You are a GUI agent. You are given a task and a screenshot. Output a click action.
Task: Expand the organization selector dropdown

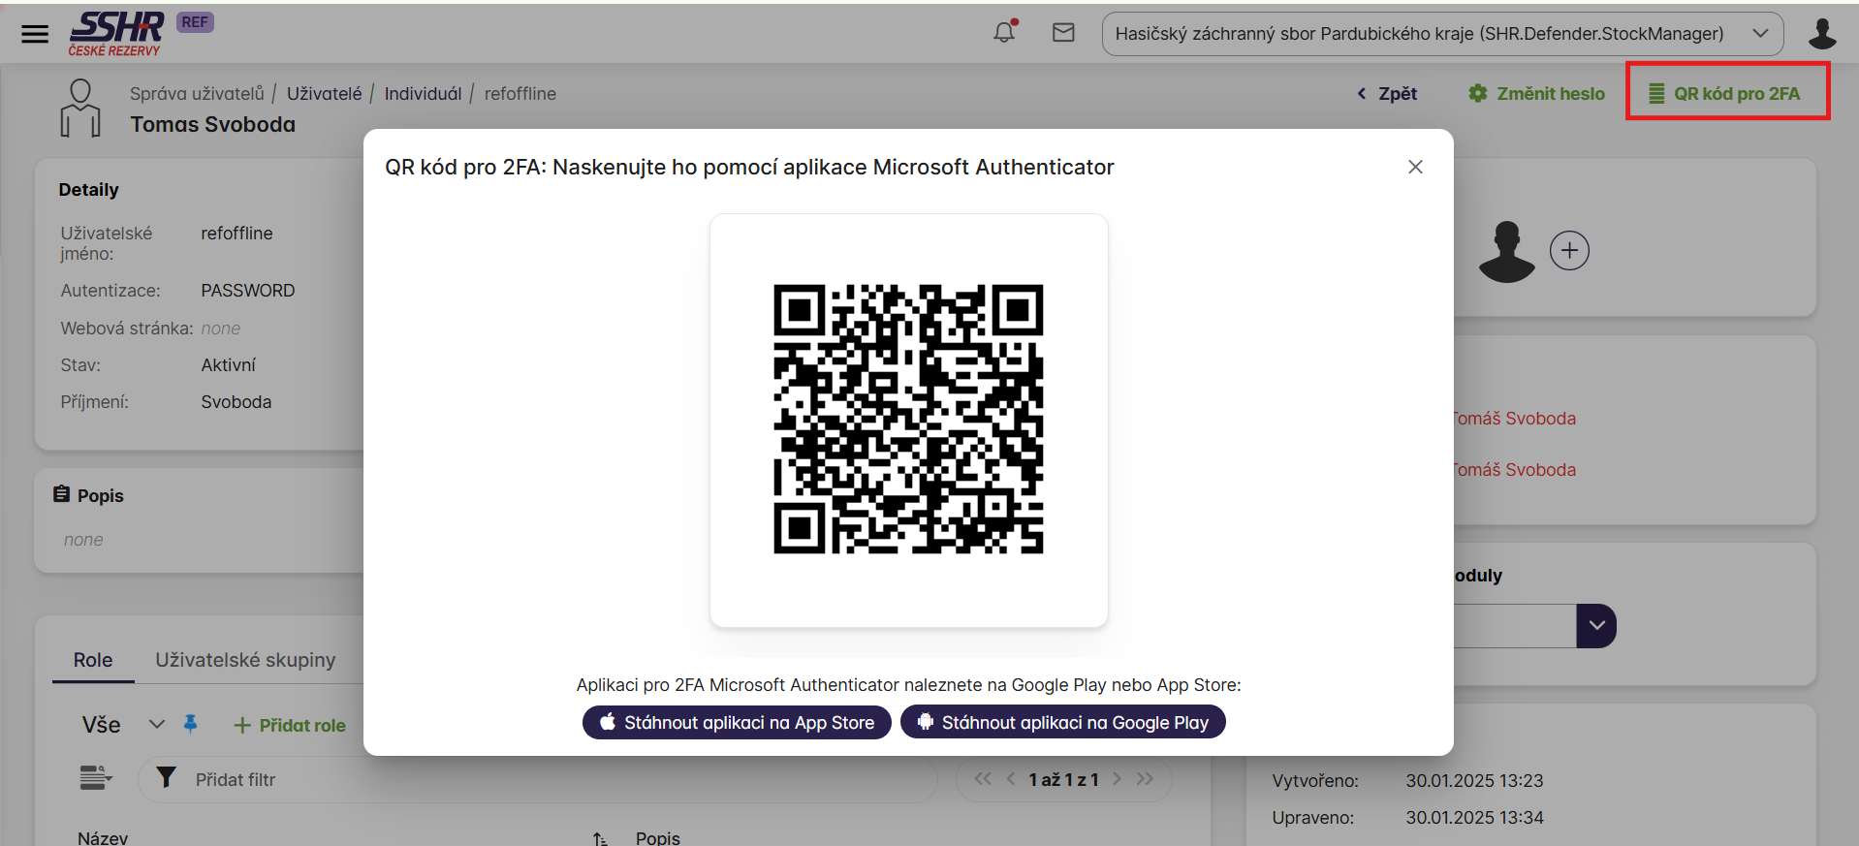coord(1759,34)
